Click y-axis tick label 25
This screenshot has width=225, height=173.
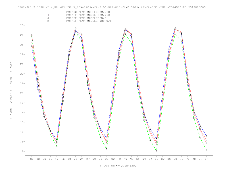pyautogui.click(x=22, y=45)
